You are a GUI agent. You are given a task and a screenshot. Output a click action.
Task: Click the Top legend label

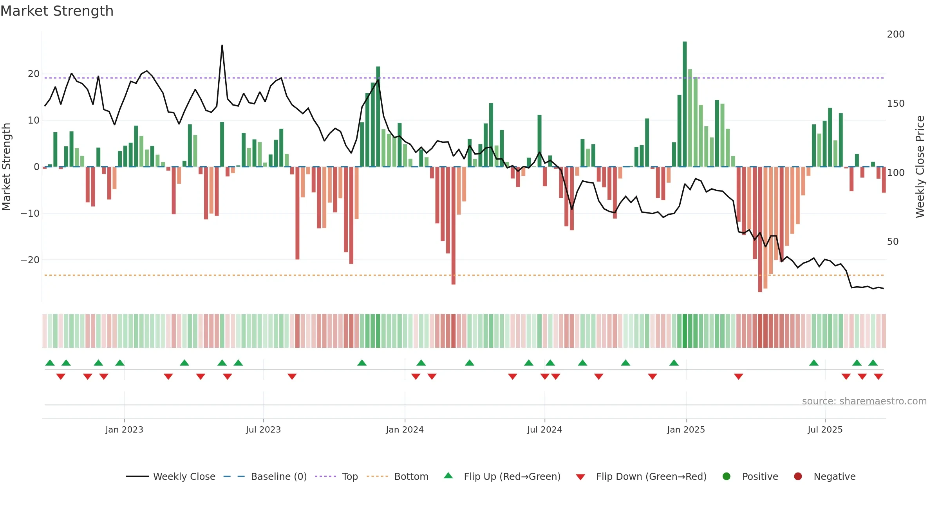pos(350,476)
